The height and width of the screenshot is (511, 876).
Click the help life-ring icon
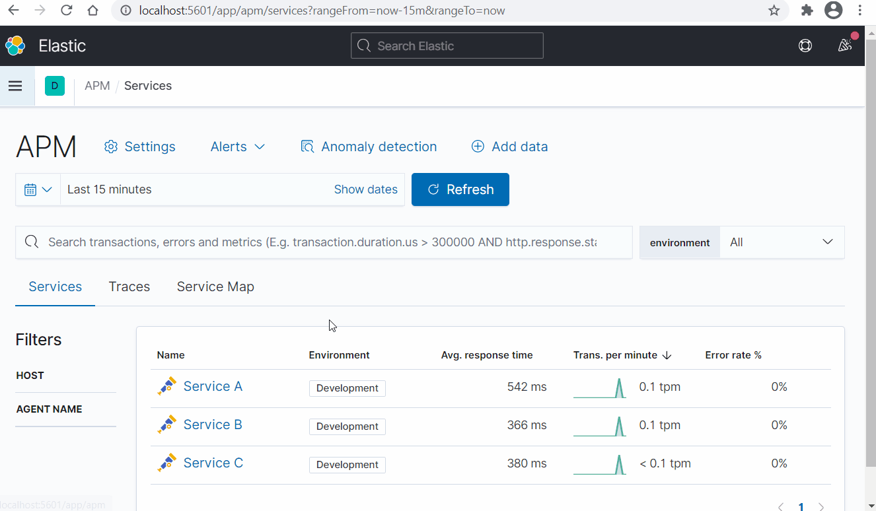point(805,46)
